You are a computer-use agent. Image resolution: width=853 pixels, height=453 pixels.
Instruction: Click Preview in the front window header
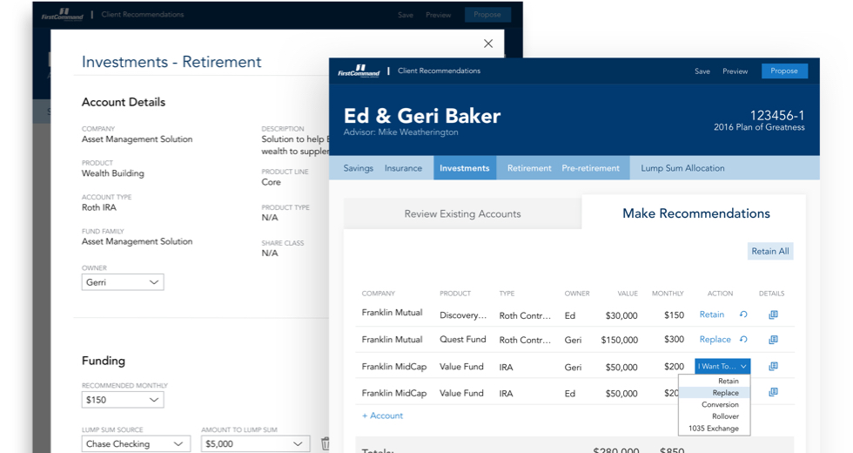pos(735,71)
